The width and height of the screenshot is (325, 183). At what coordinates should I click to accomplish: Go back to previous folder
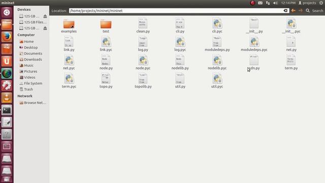[294, 11]
